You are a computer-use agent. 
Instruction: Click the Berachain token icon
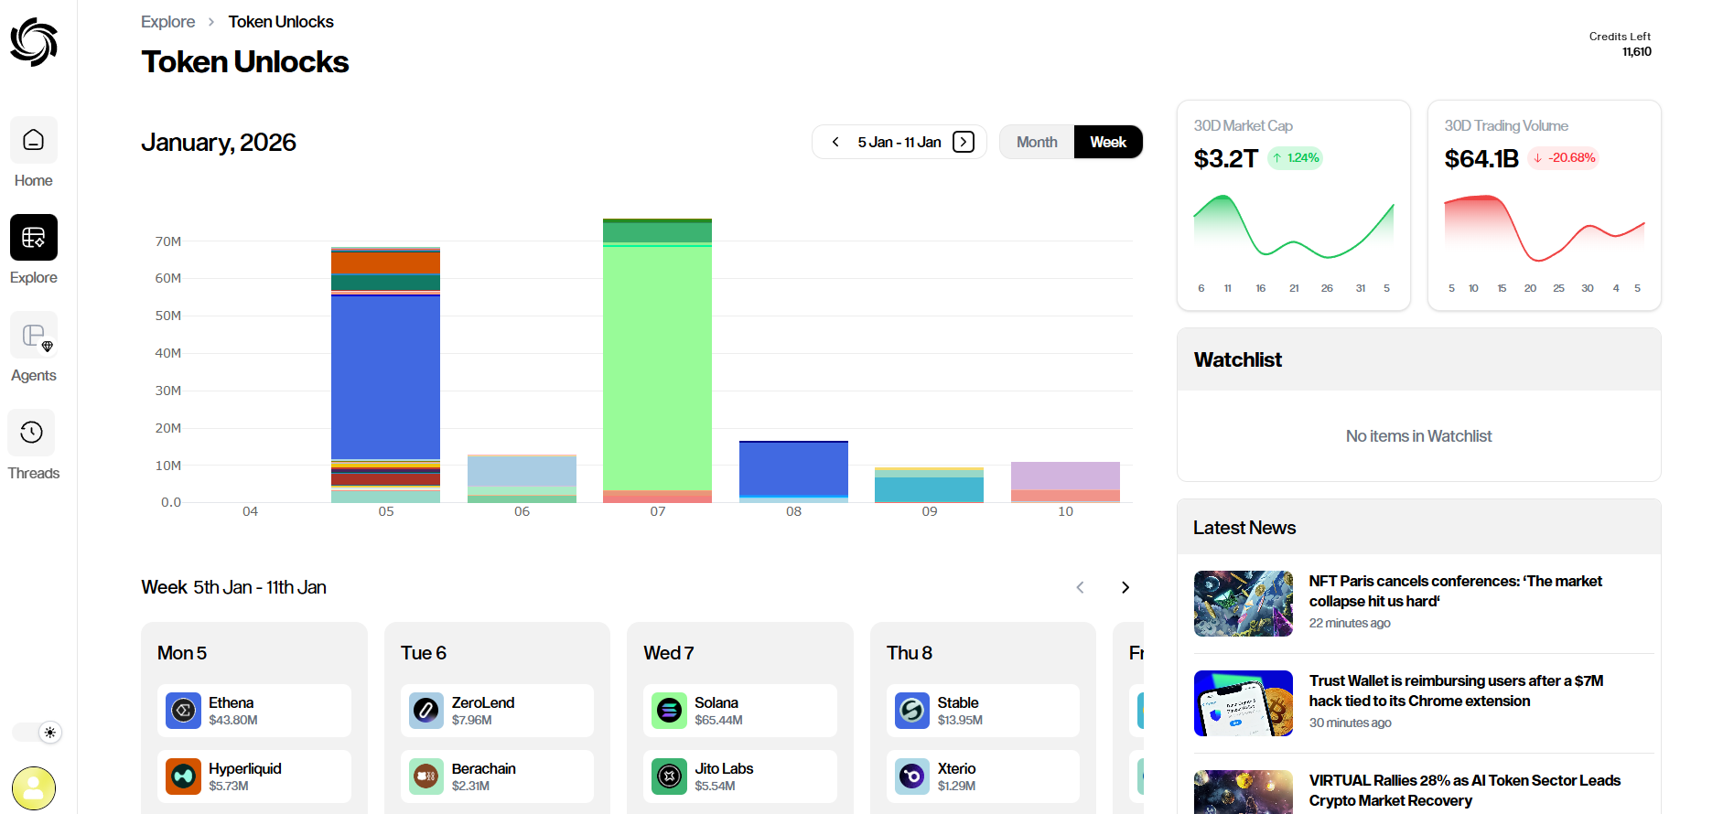click(x=426, y=777)
